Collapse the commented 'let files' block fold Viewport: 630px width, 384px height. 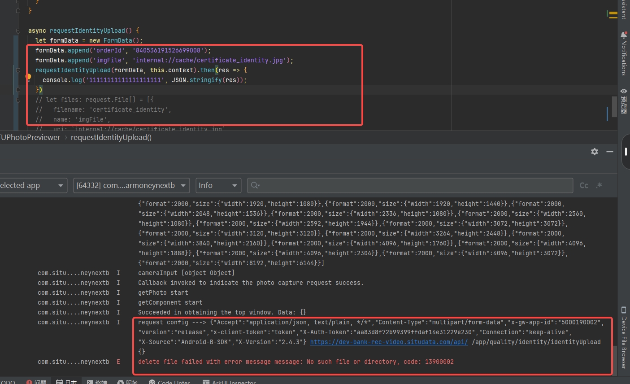(18, 100)
